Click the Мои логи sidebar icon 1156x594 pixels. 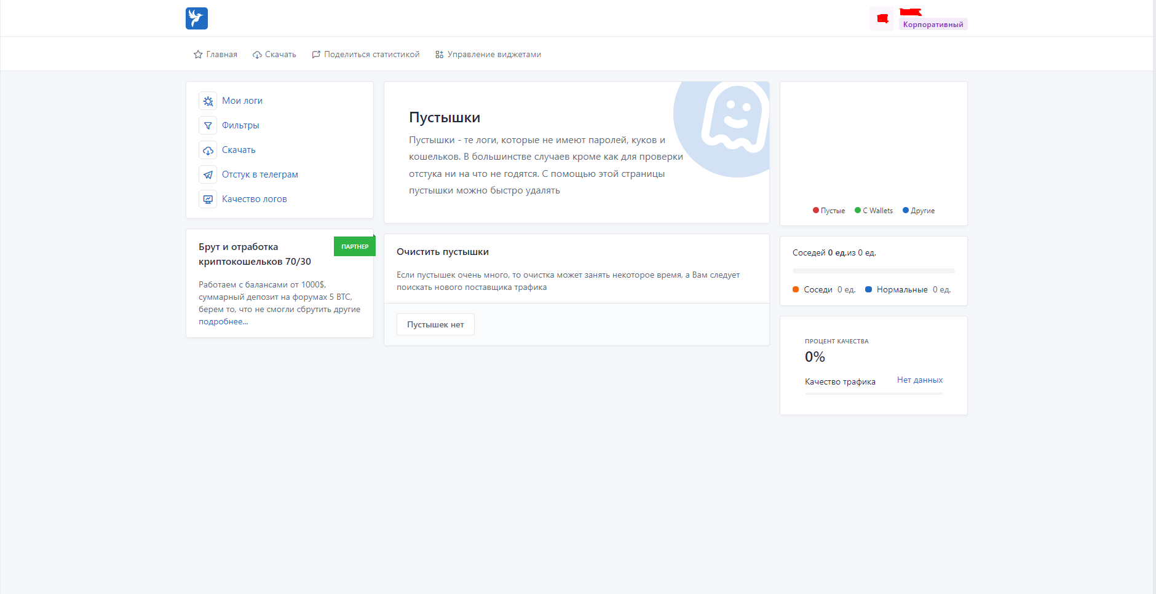click(x=208, y=101)
